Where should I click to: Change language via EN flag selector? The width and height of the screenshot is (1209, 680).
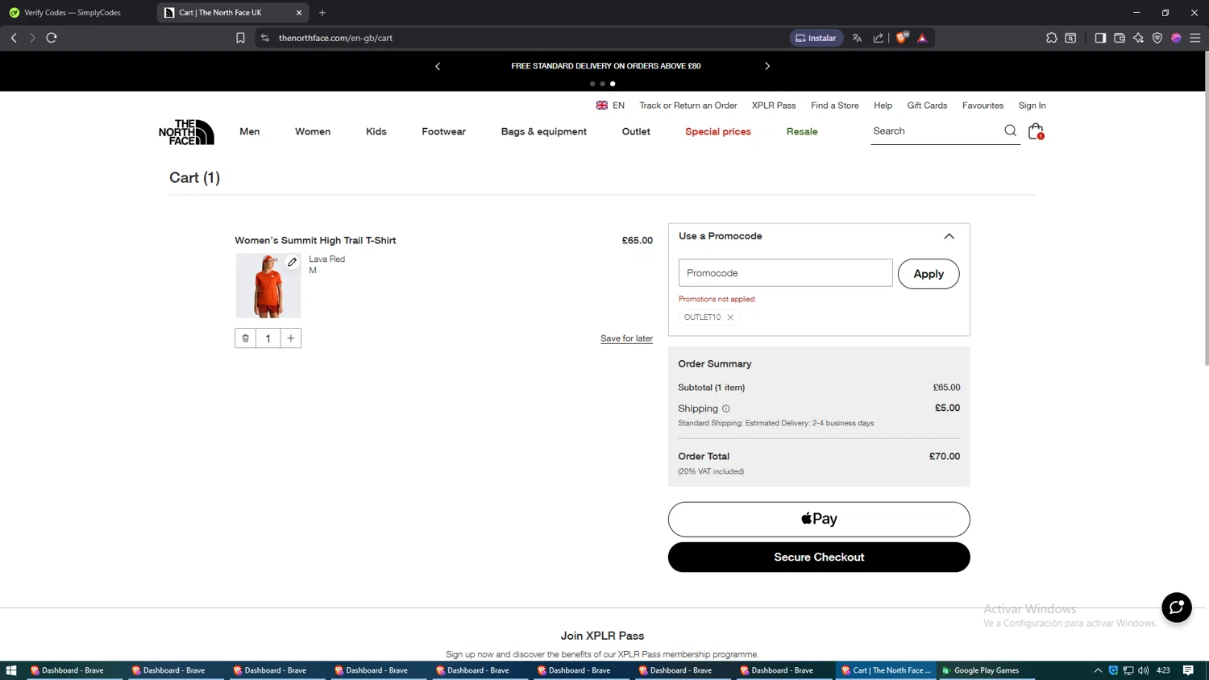pyautogui.click(x=610, y=106)
